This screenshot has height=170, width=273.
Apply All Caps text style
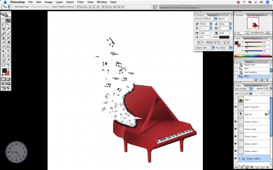(x=208, y=43)
